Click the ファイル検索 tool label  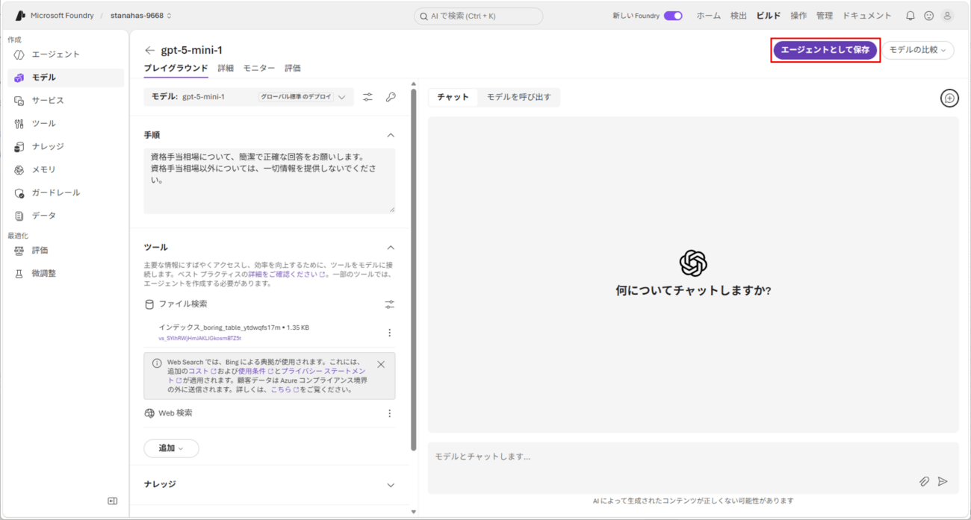(x=183, y=304)
